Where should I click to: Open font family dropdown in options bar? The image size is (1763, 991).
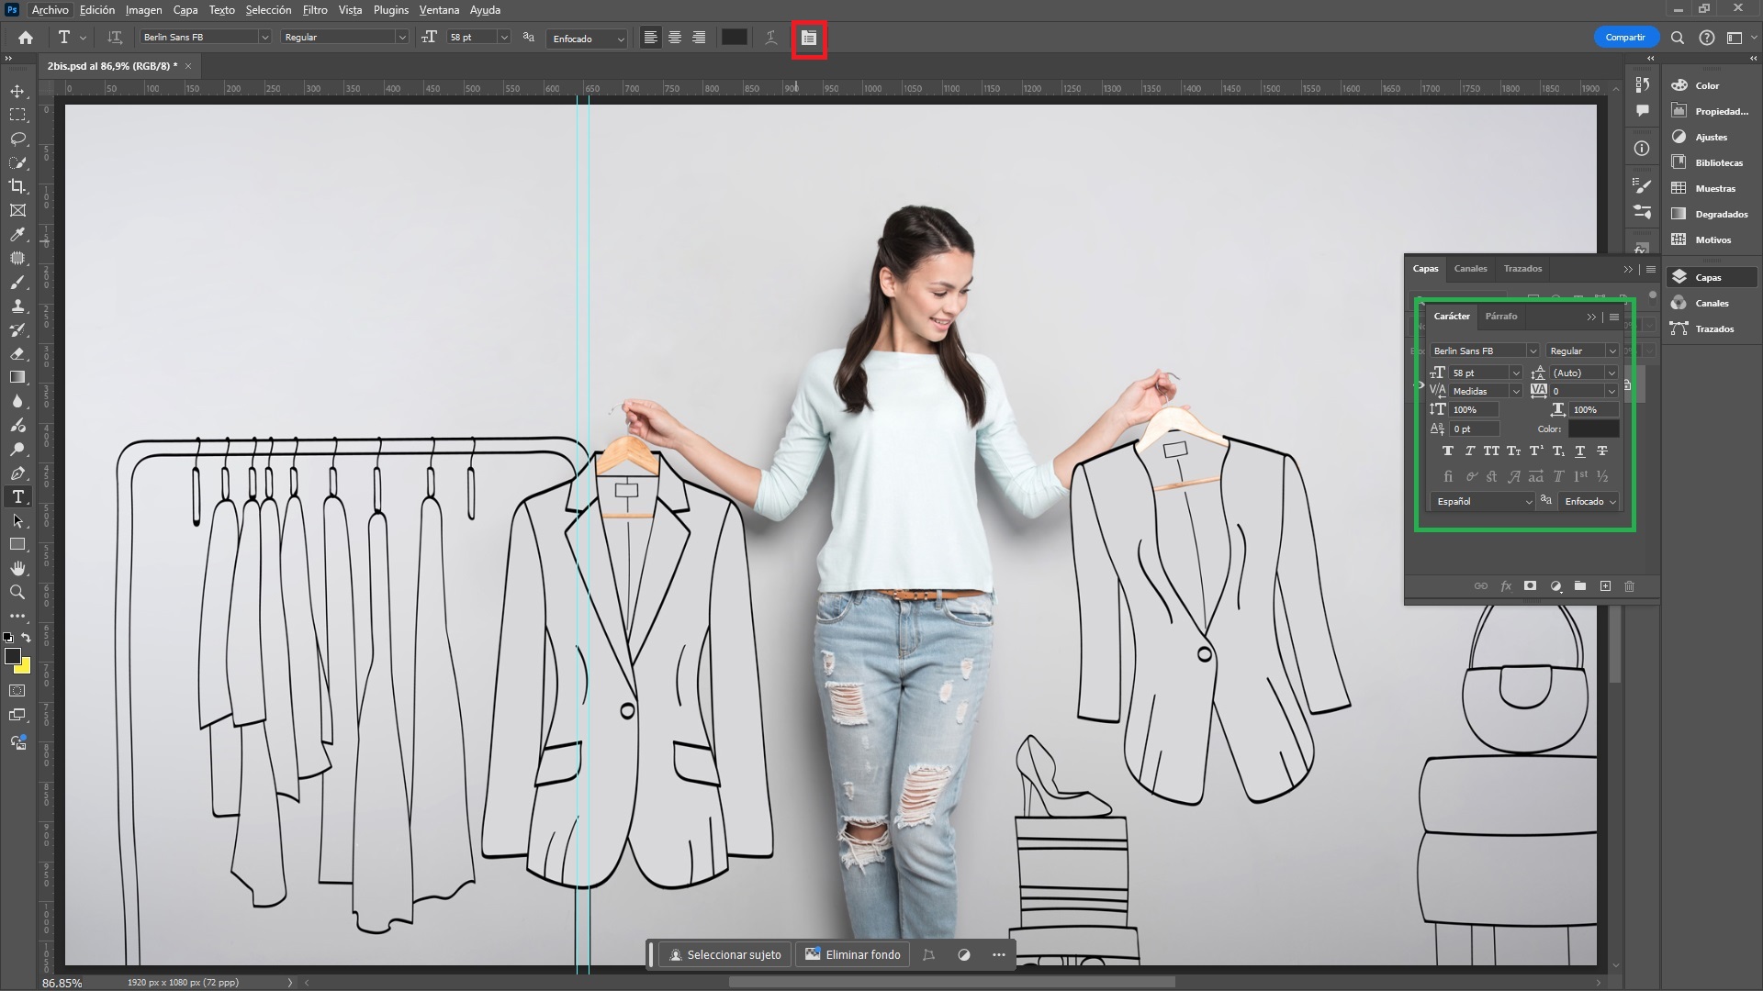(x=264, y=38)
